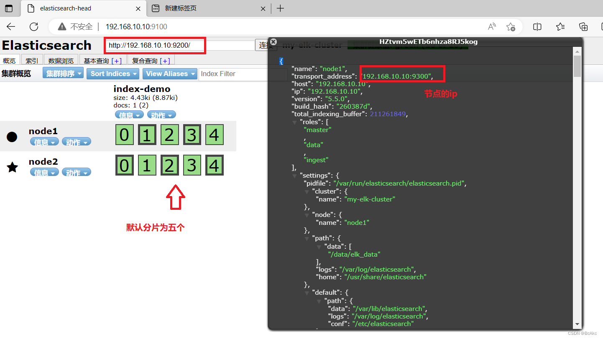Click the index-demo index name
The width and height of the screenshot is (603, 339).
tap(142, 89)
